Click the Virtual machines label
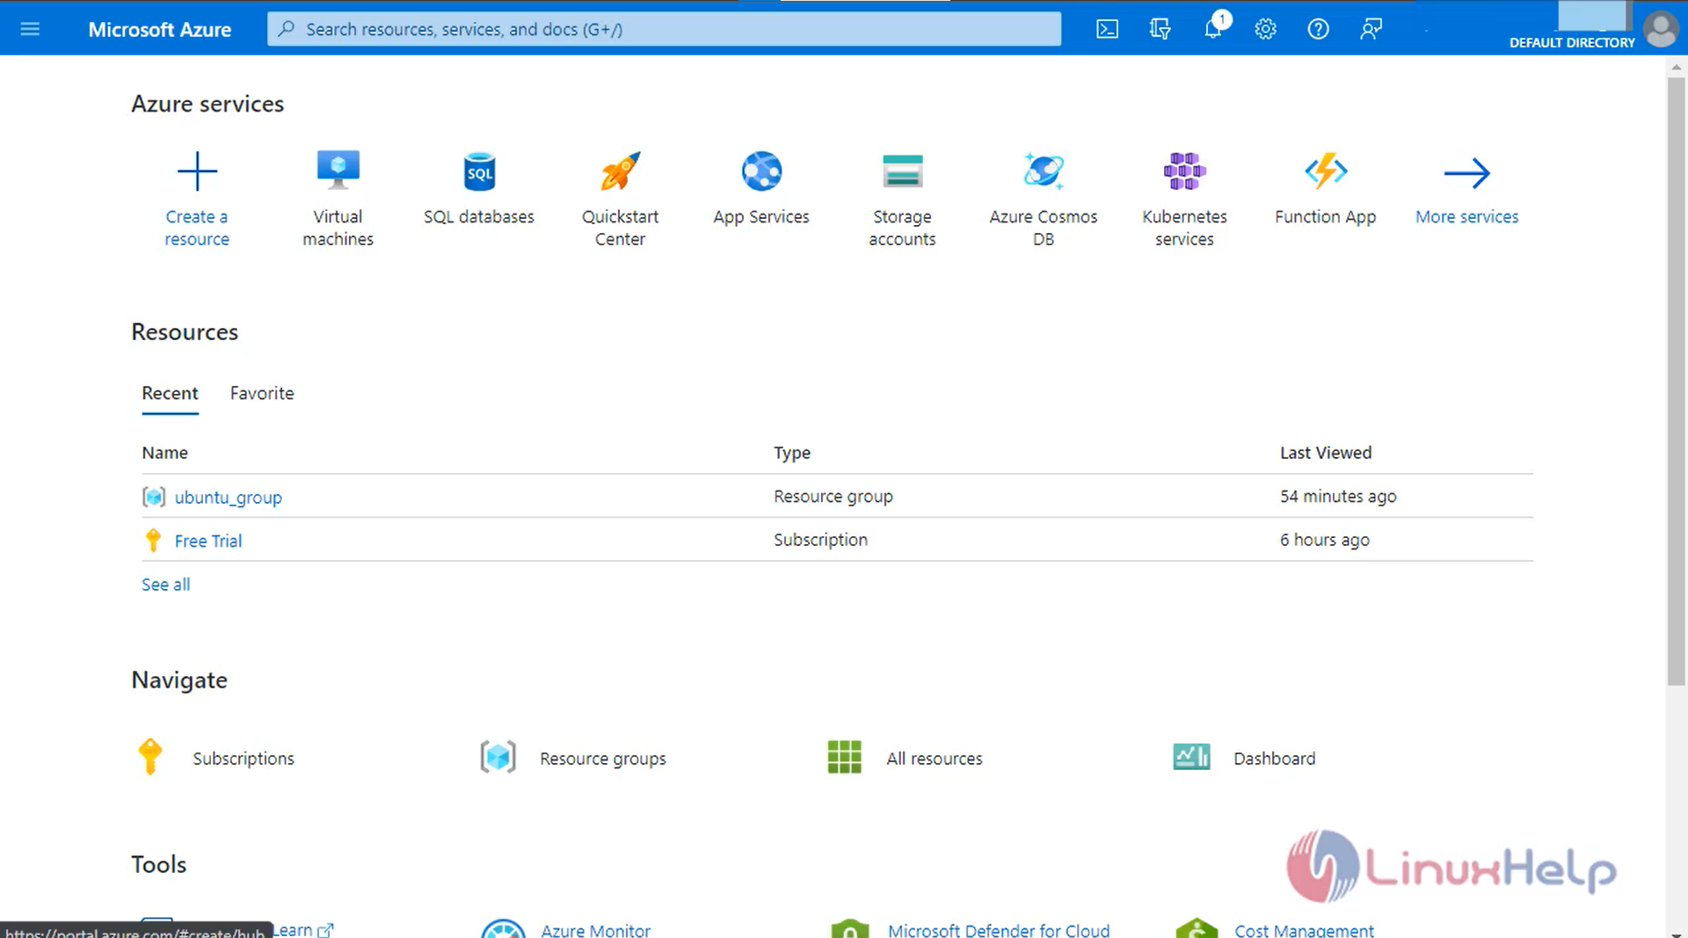This screenshot has width=1688, height=938. [338, 228]
